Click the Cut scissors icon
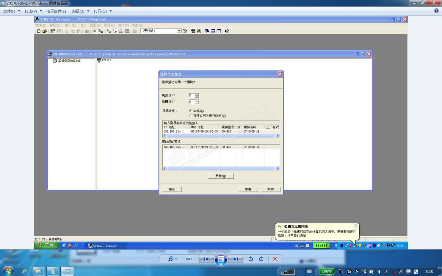442x276 pixels. click(67, 31)
